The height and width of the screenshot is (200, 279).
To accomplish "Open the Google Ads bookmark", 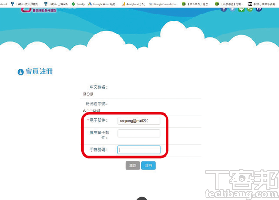I will coord(103,4).
